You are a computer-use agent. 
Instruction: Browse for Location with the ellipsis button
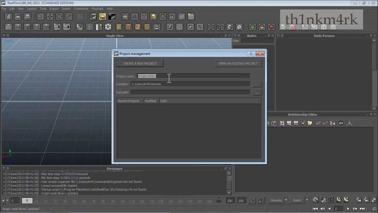coord(257,84)
